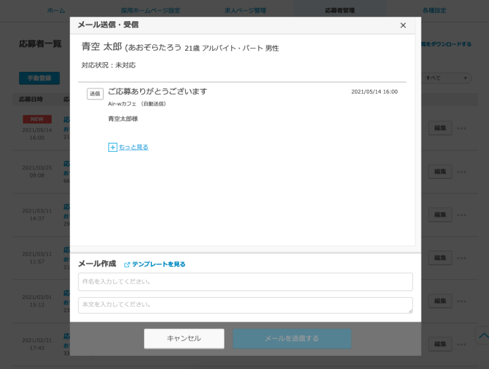489x369 pixels.
Task: Click the scroll-to-top chevron button
Action: [483, 335]
